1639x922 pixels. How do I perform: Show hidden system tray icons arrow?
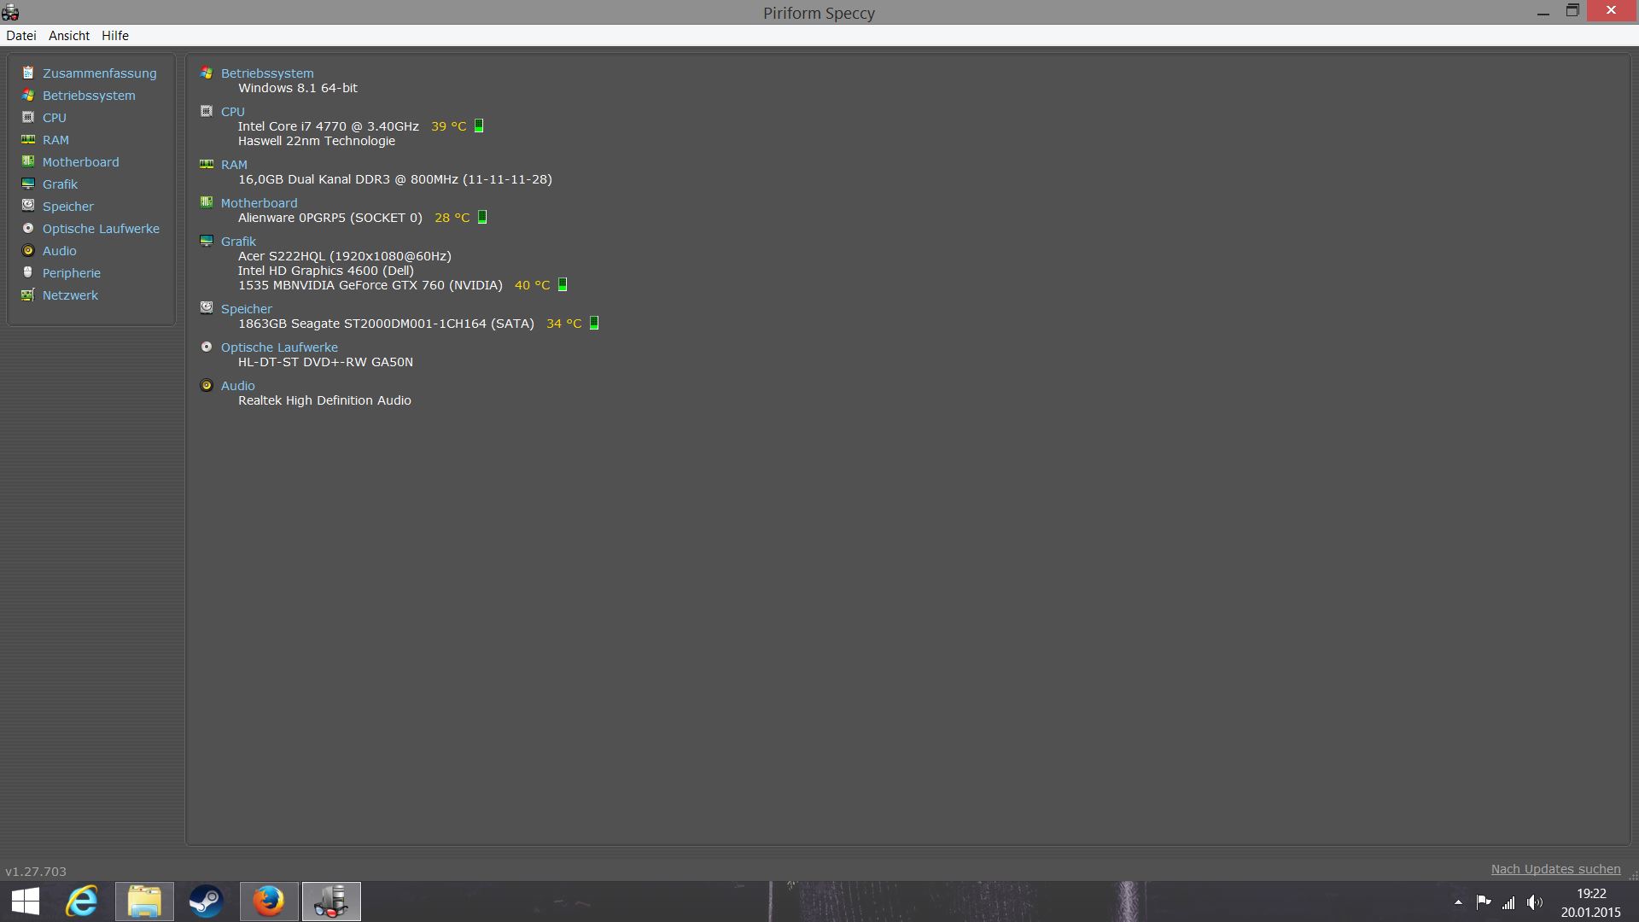pos(1458,902)
